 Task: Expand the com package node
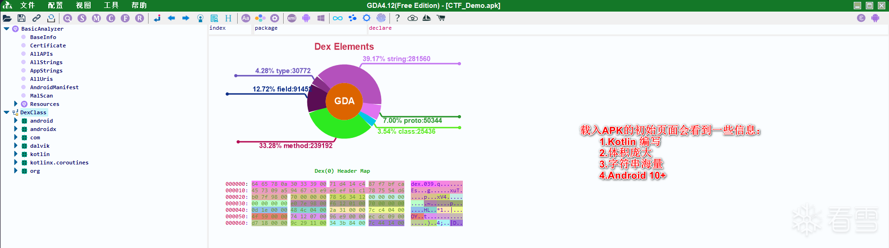[x=16, y=137]
